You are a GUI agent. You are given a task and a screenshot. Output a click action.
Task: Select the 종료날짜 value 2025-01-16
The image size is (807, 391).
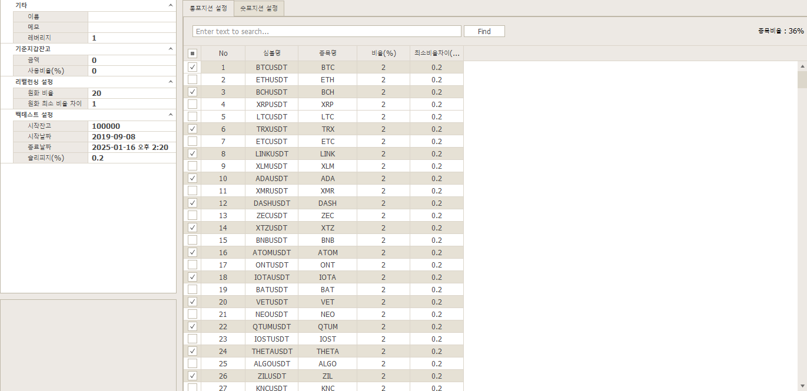[x=132, y=147]
